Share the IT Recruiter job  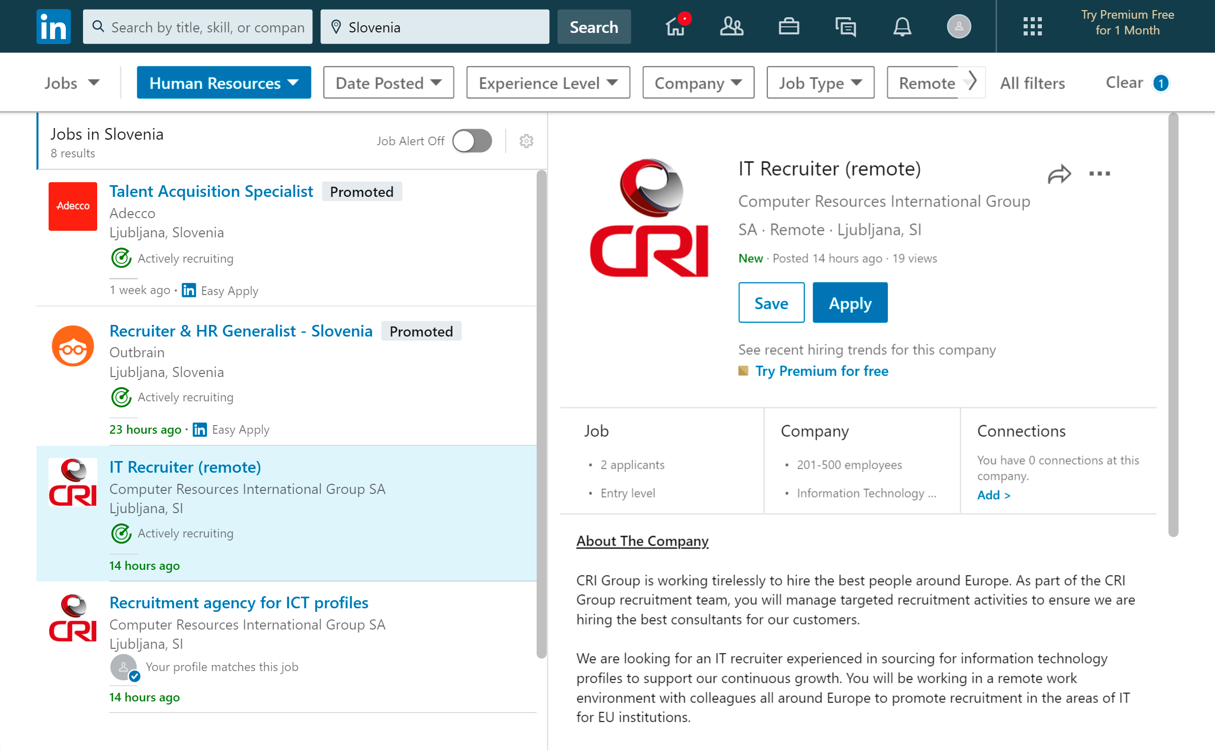tap(1059, 174)
